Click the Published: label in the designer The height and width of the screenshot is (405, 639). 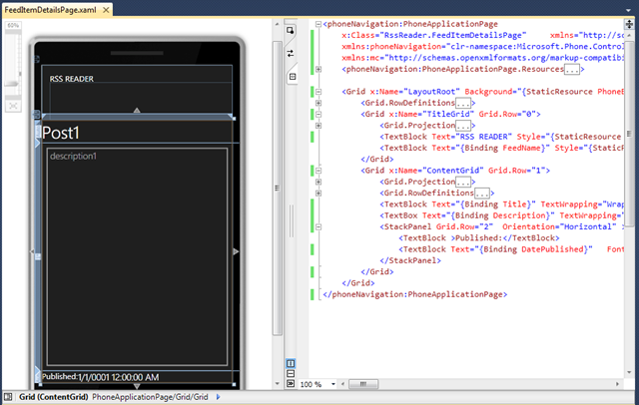point(60,376)
